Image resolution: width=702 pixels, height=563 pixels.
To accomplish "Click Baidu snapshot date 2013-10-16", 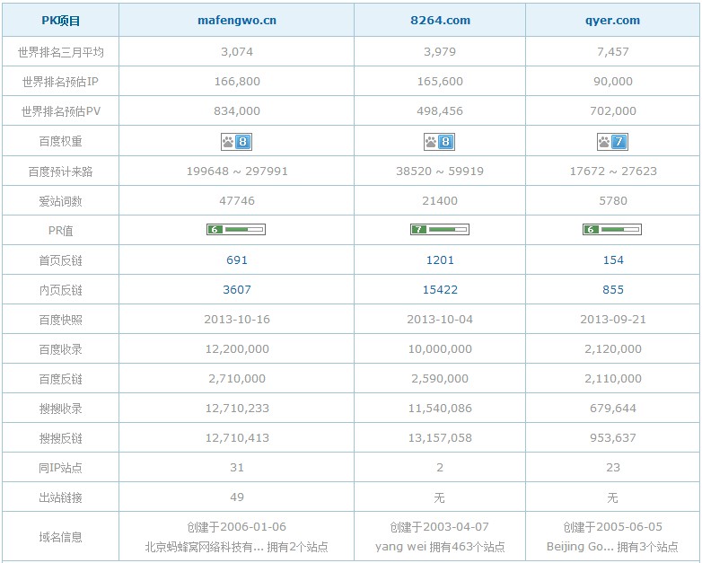I will click(x=237, y=319).
